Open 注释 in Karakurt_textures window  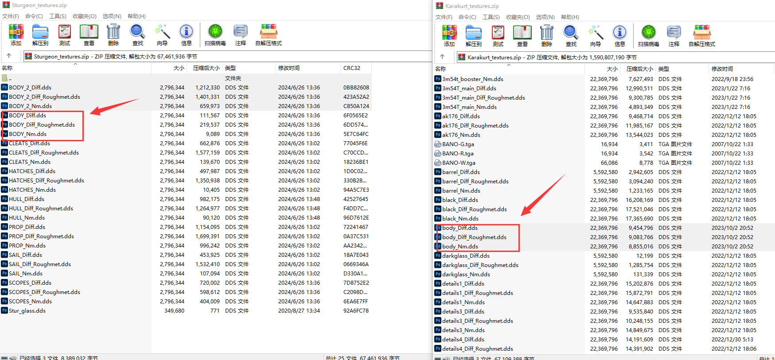[674, 36]
